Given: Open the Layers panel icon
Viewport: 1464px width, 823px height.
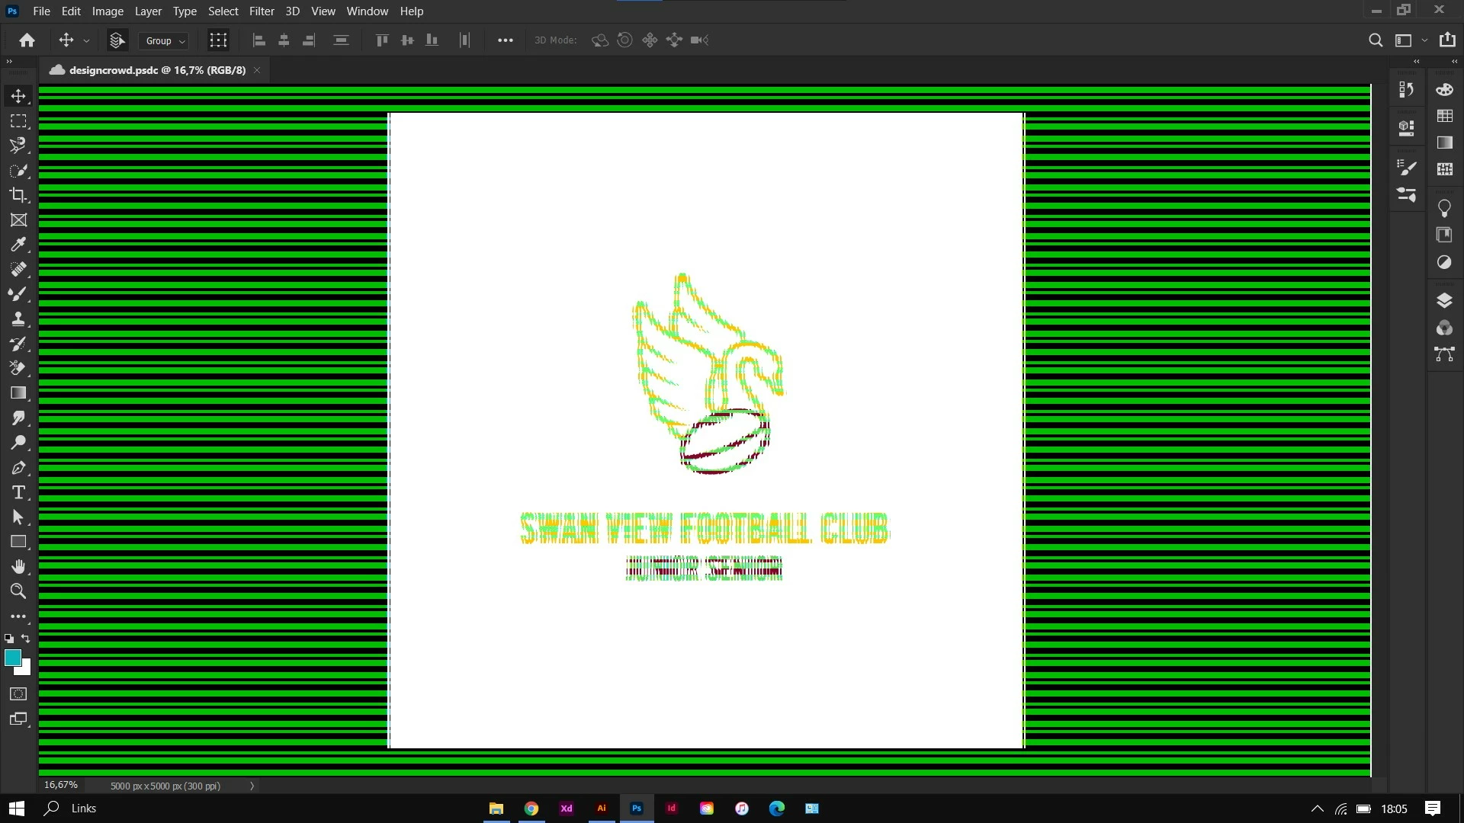Looking at the screenshot, I should [x=1444, y=300].
